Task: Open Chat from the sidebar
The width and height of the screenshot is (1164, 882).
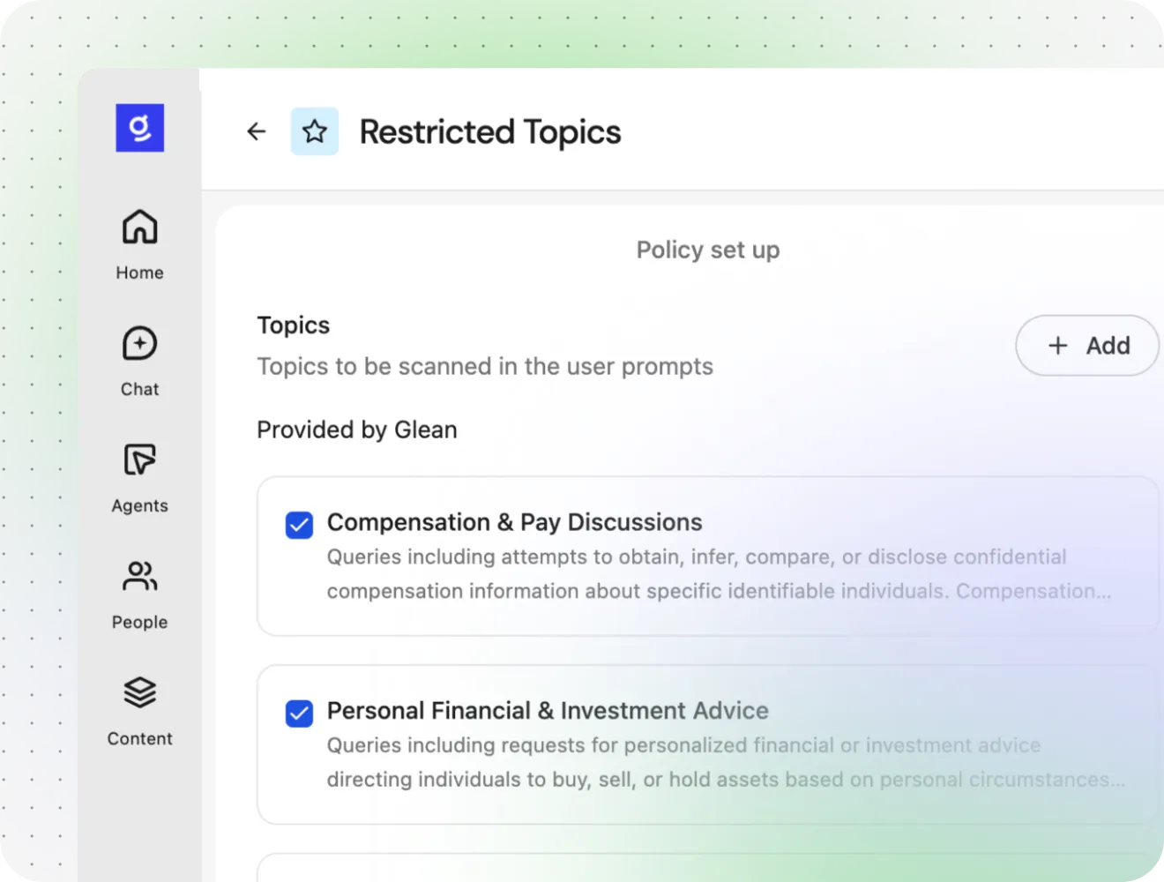Action: (139, 362)
